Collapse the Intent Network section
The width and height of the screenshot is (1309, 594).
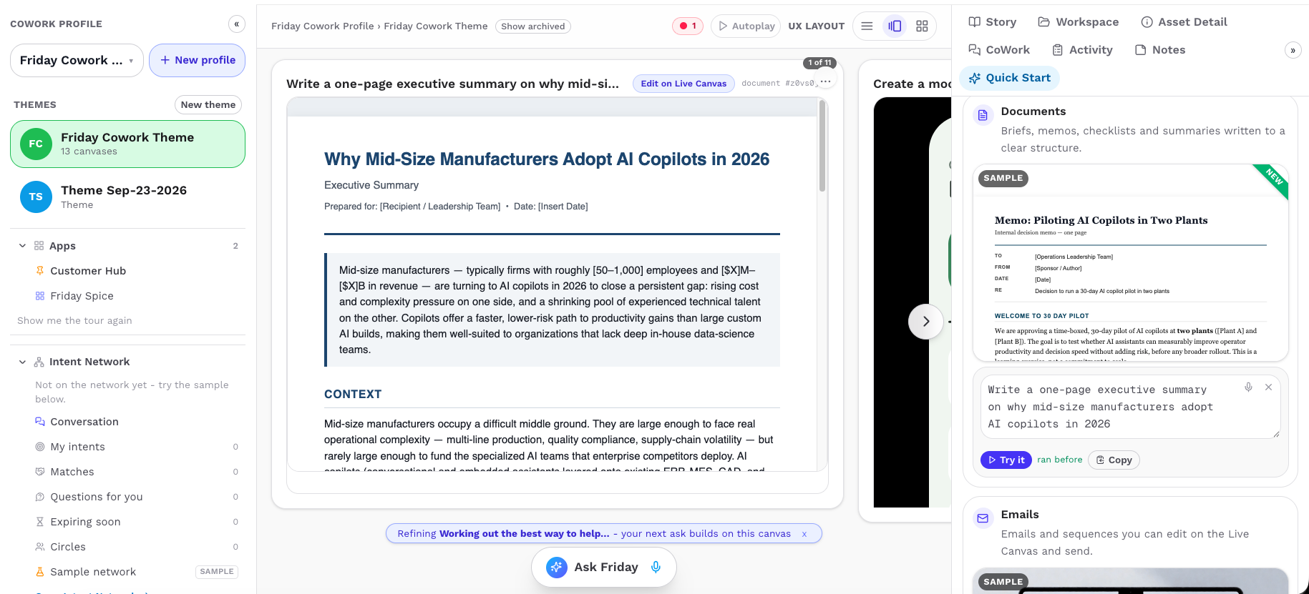tap(22, 362)
